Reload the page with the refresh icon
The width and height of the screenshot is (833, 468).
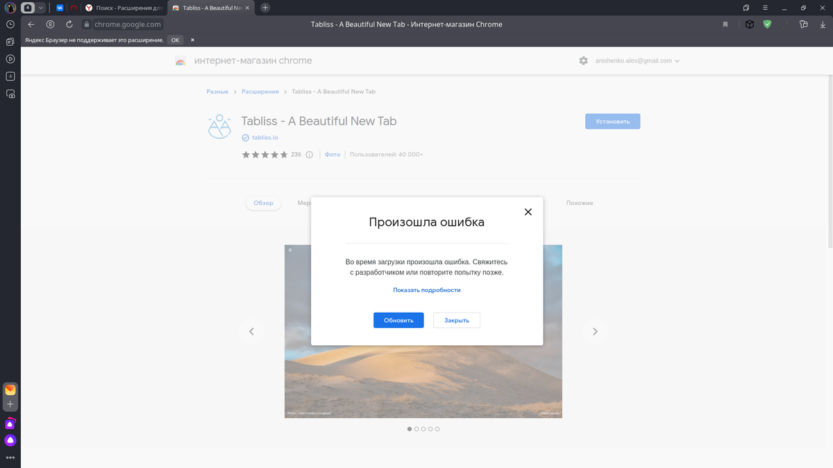[69, 24]
